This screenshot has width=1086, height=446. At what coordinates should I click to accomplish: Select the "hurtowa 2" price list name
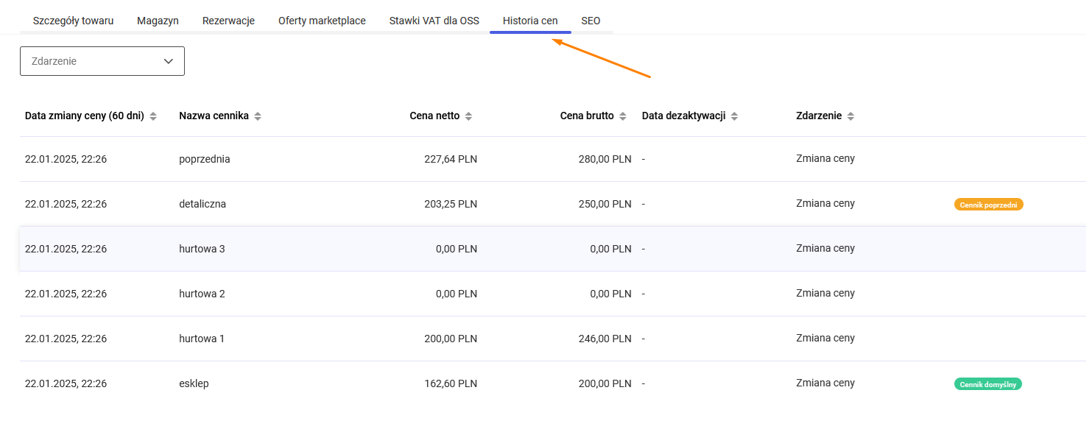(202, 294)
